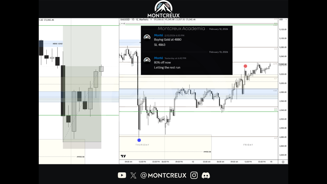The width and height of the screenshot is (327, 184).
Task: Click the NWOG 06 label on left chart
Action: (x=81, y=157)
